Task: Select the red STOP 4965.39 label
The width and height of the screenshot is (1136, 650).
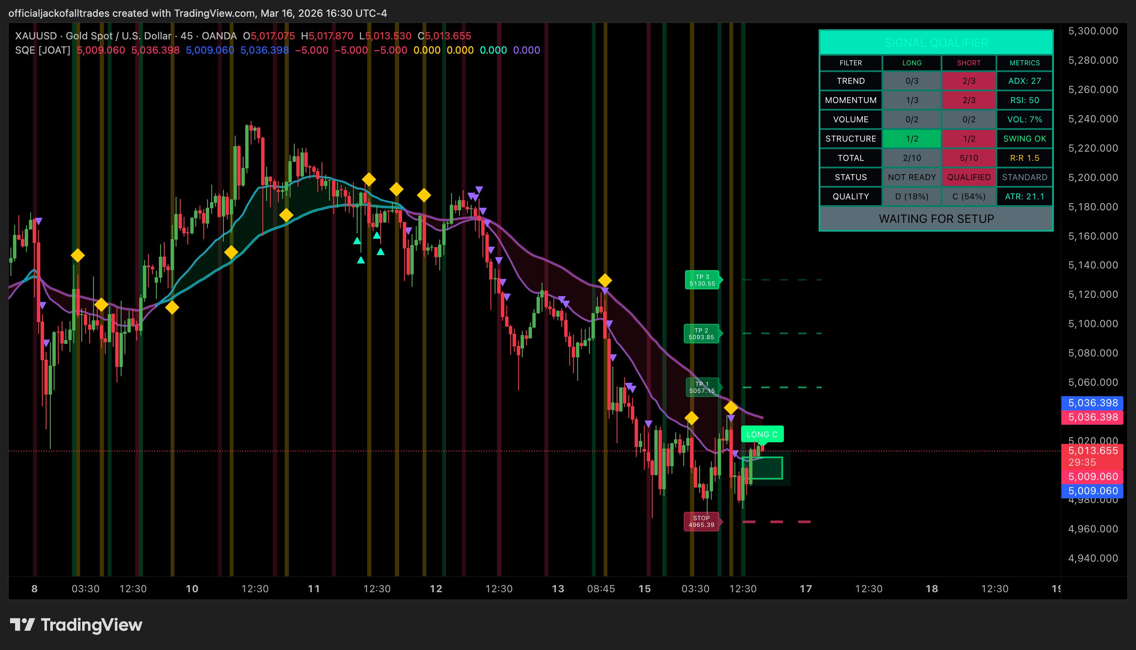Action: tap(701, 521)
